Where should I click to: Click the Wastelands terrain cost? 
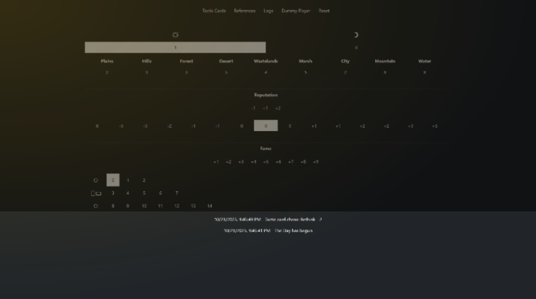(x=266, y=72)
